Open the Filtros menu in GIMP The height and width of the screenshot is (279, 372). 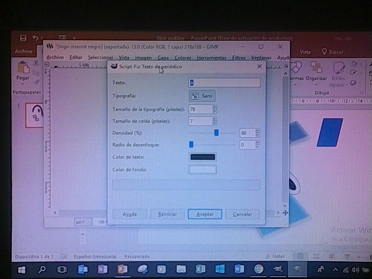239,58
